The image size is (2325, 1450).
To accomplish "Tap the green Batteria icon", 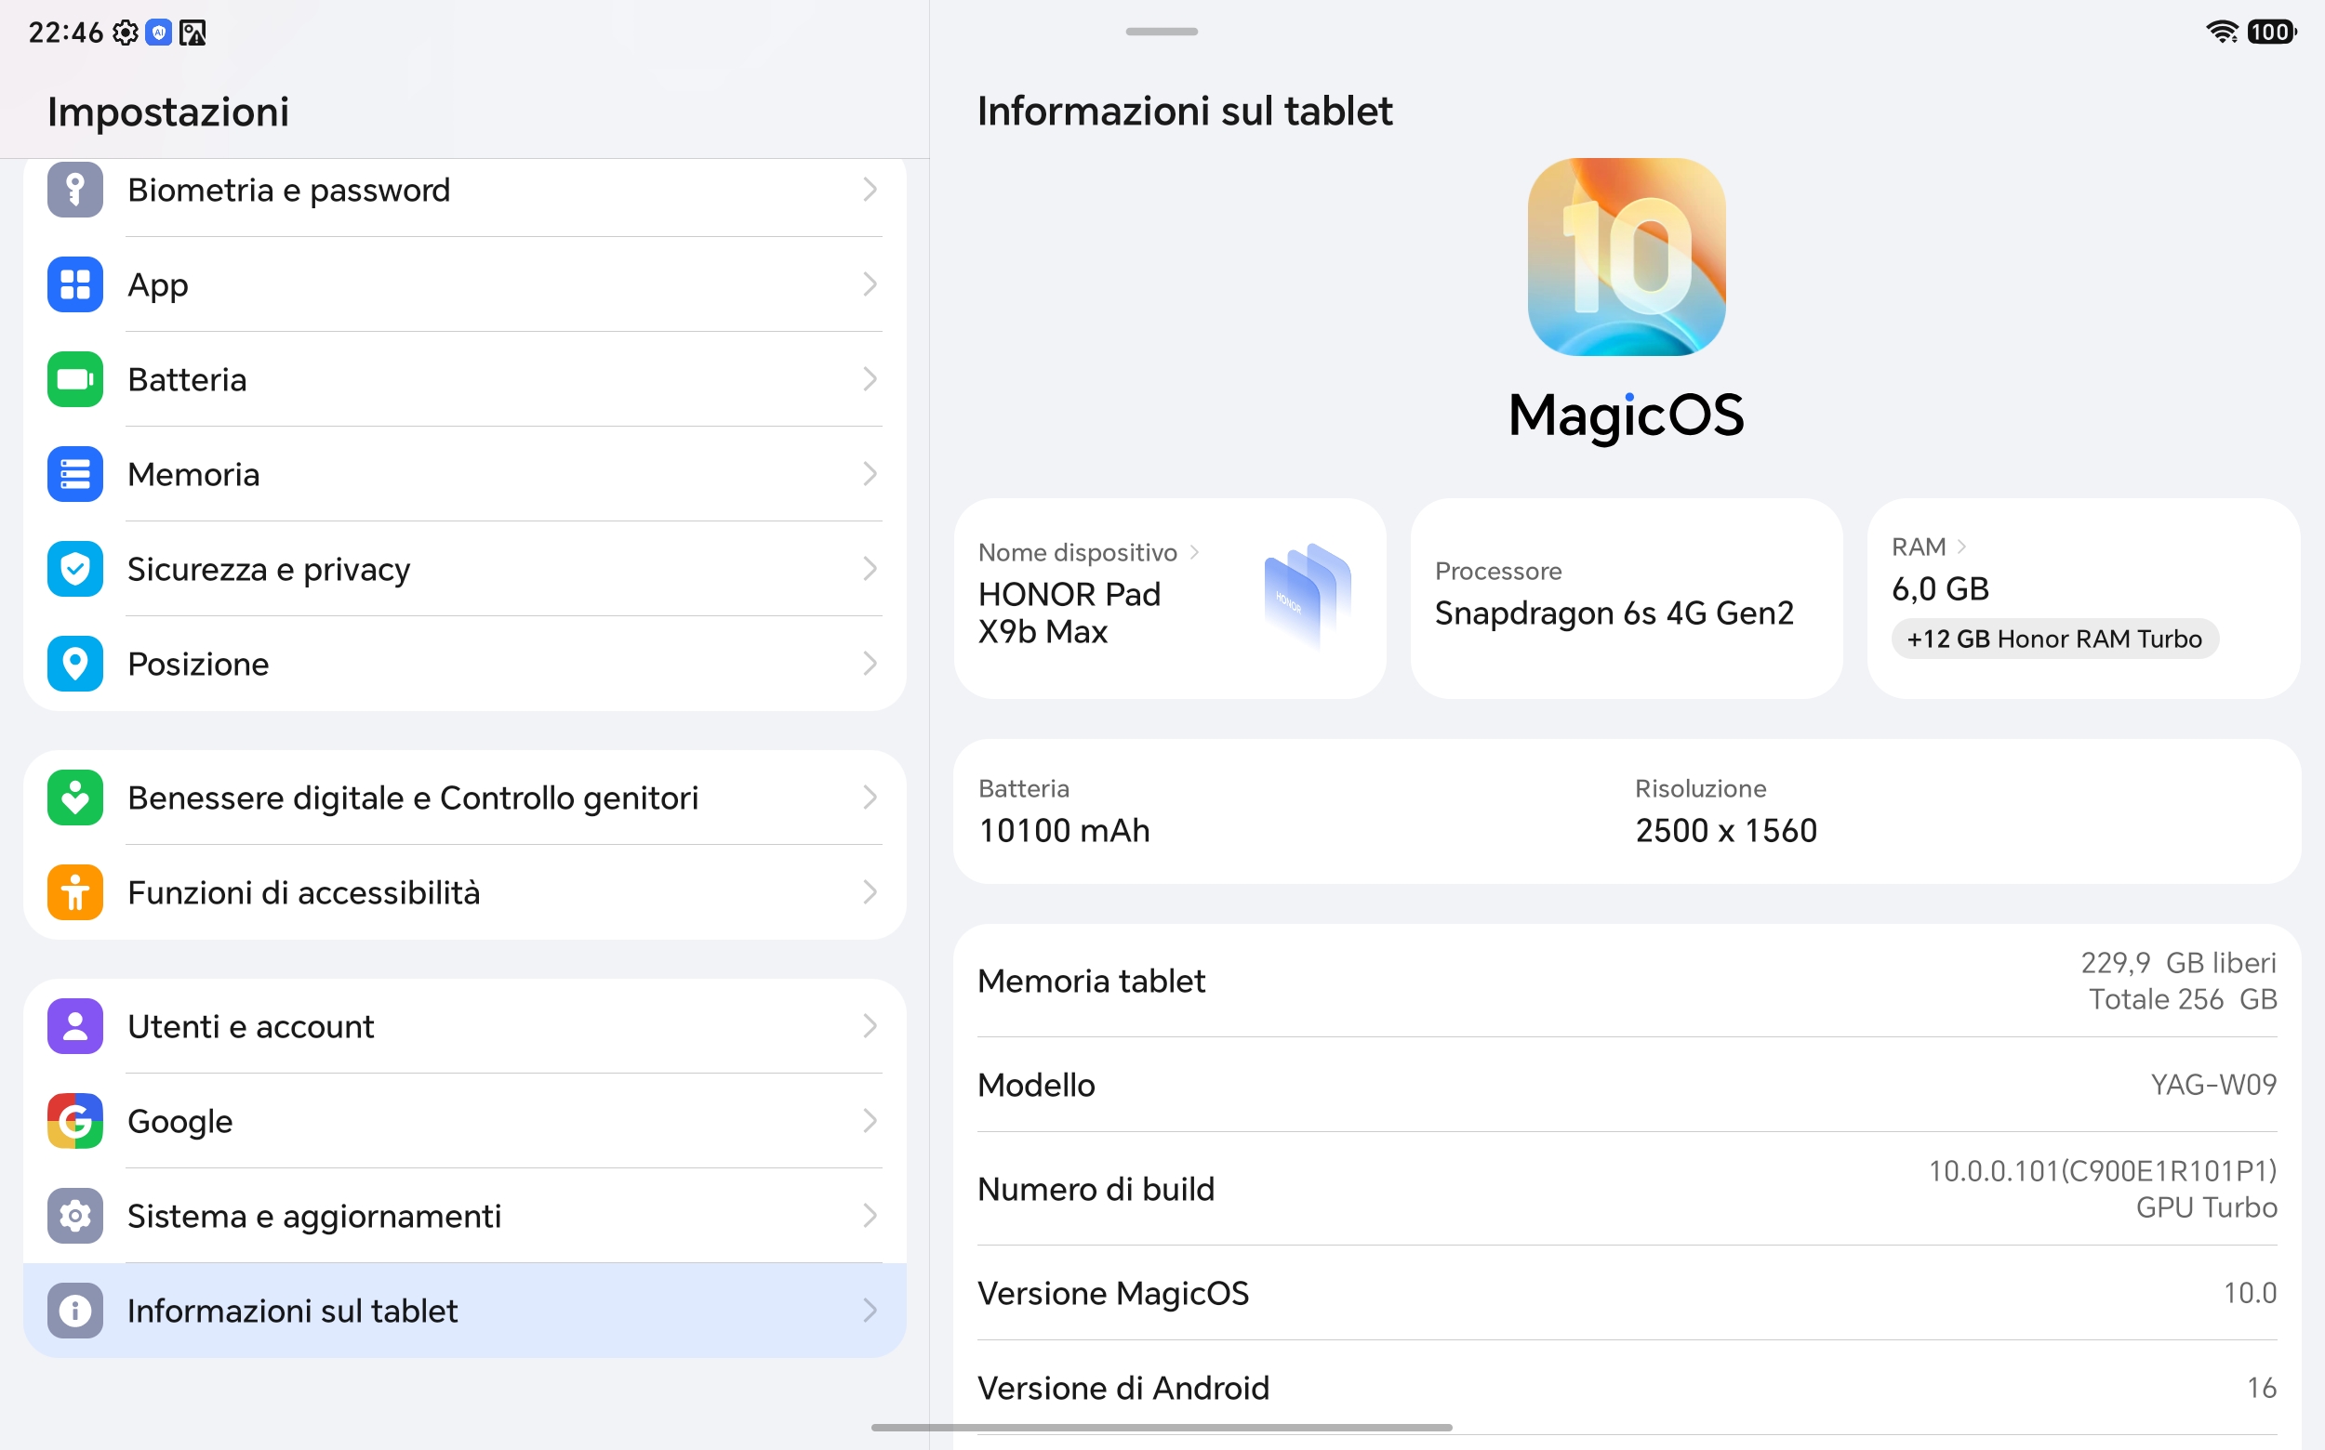I will point(74,380).
